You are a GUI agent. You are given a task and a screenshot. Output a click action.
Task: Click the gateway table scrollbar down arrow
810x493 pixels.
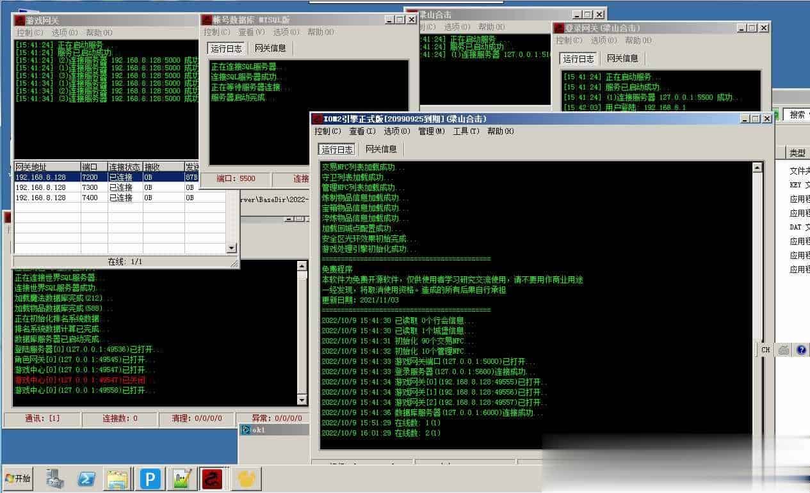[232, 248]
